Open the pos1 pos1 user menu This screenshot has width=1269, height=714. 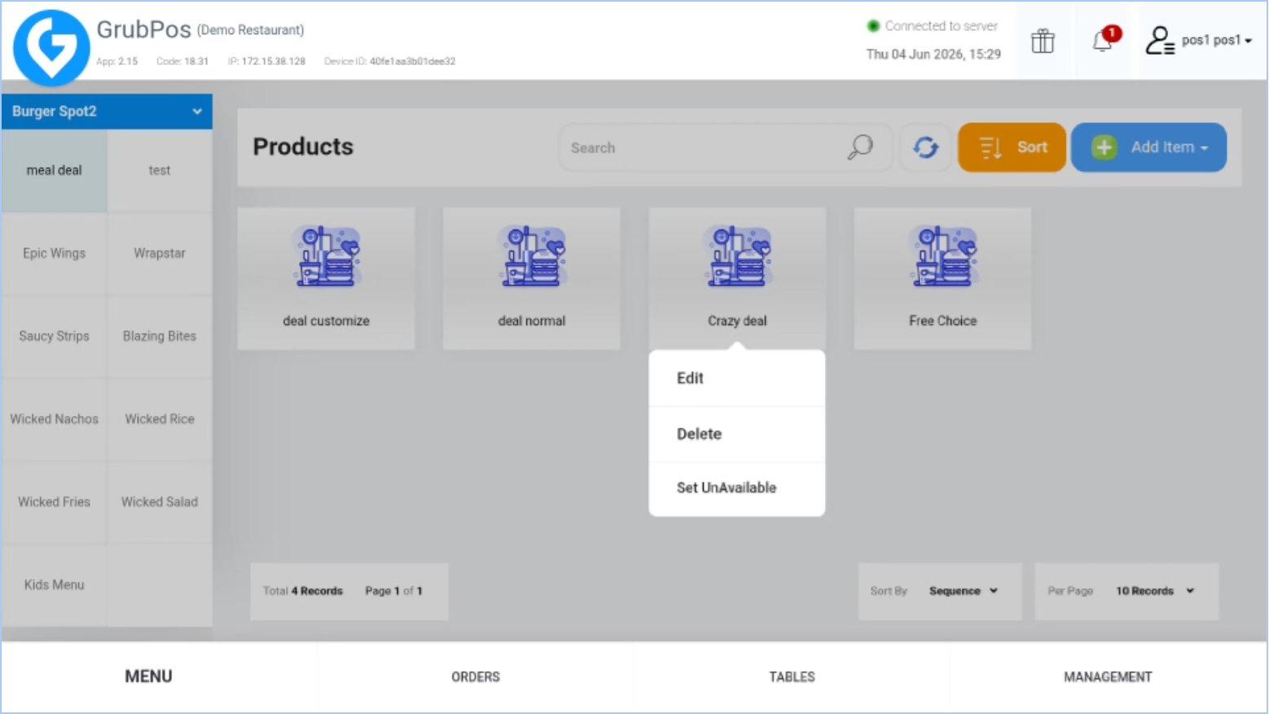click(x=1217, y=40)
